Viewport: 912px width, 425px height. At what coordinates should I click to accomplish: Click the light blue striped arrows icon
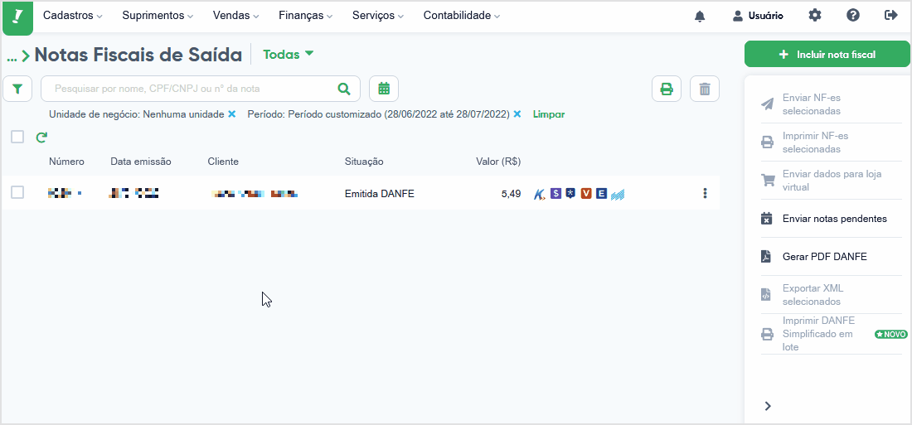click(x=618, y=194)
